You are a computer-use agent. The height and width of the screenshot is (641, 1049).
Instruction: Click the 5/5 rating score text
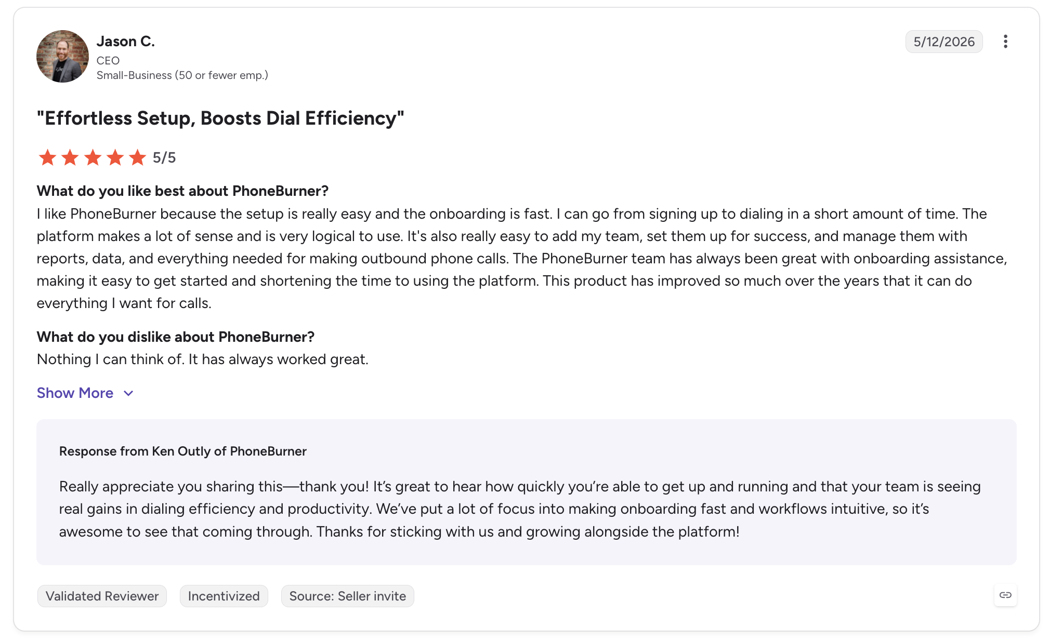tap(164, 158)
